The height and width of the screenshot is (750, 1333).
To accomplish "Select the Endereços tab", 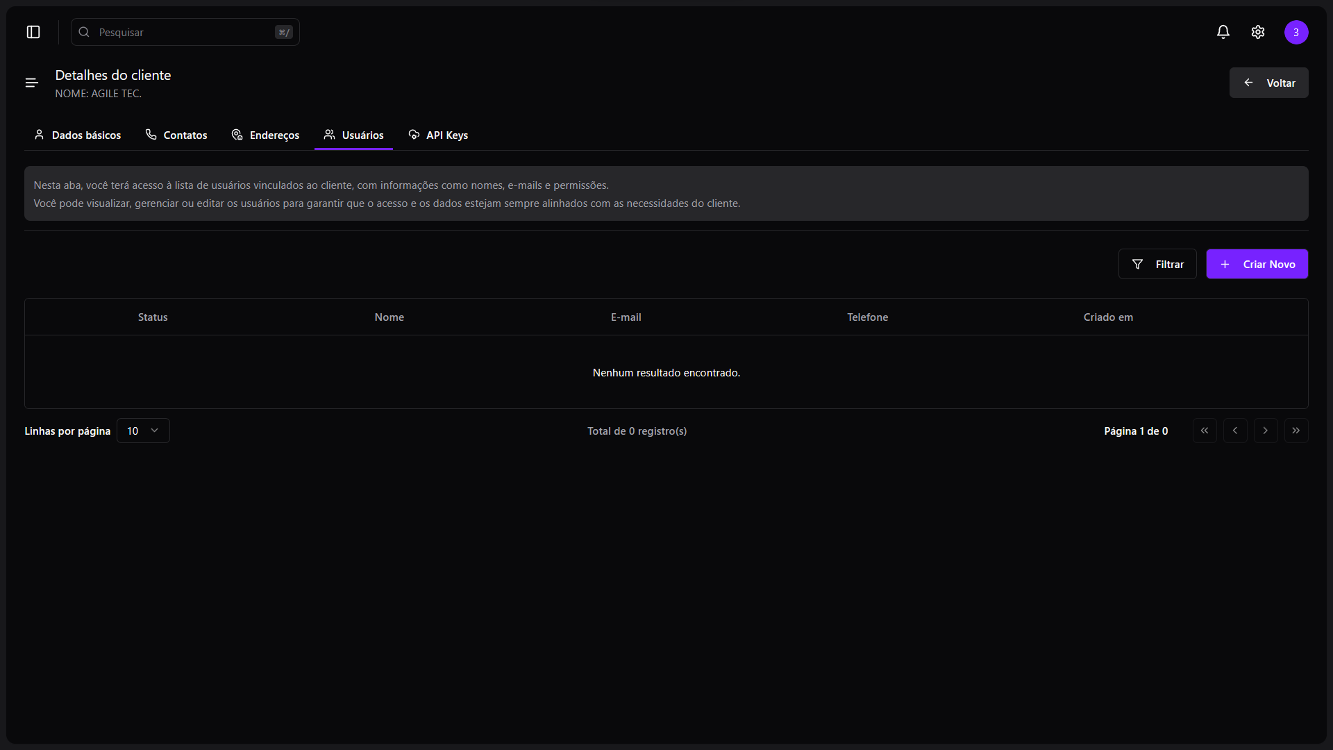I will [x=265, y=135].
